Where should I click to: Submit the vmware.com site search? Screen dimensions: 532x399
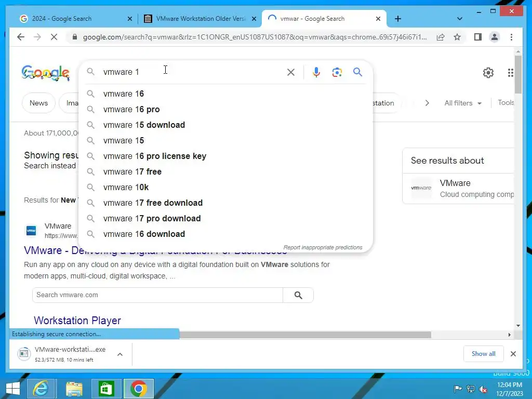pyautogui.click(x=298, y=295)
